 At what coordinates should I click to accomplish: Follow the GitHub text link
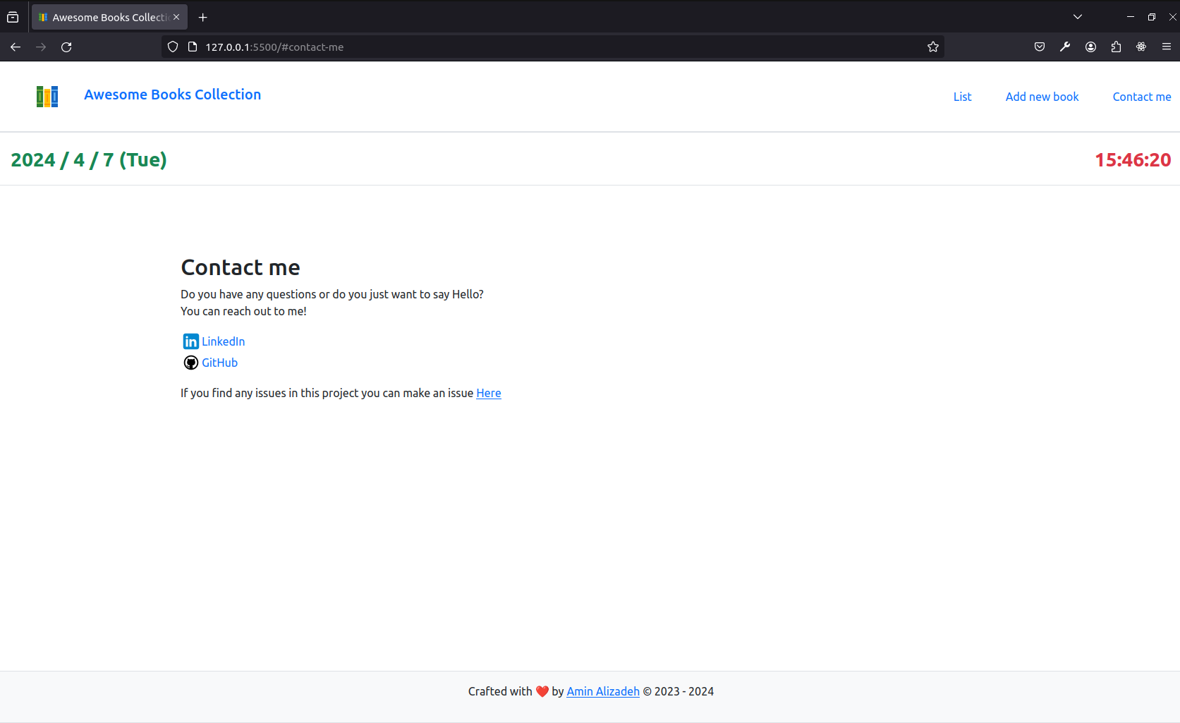coord(219,363)
